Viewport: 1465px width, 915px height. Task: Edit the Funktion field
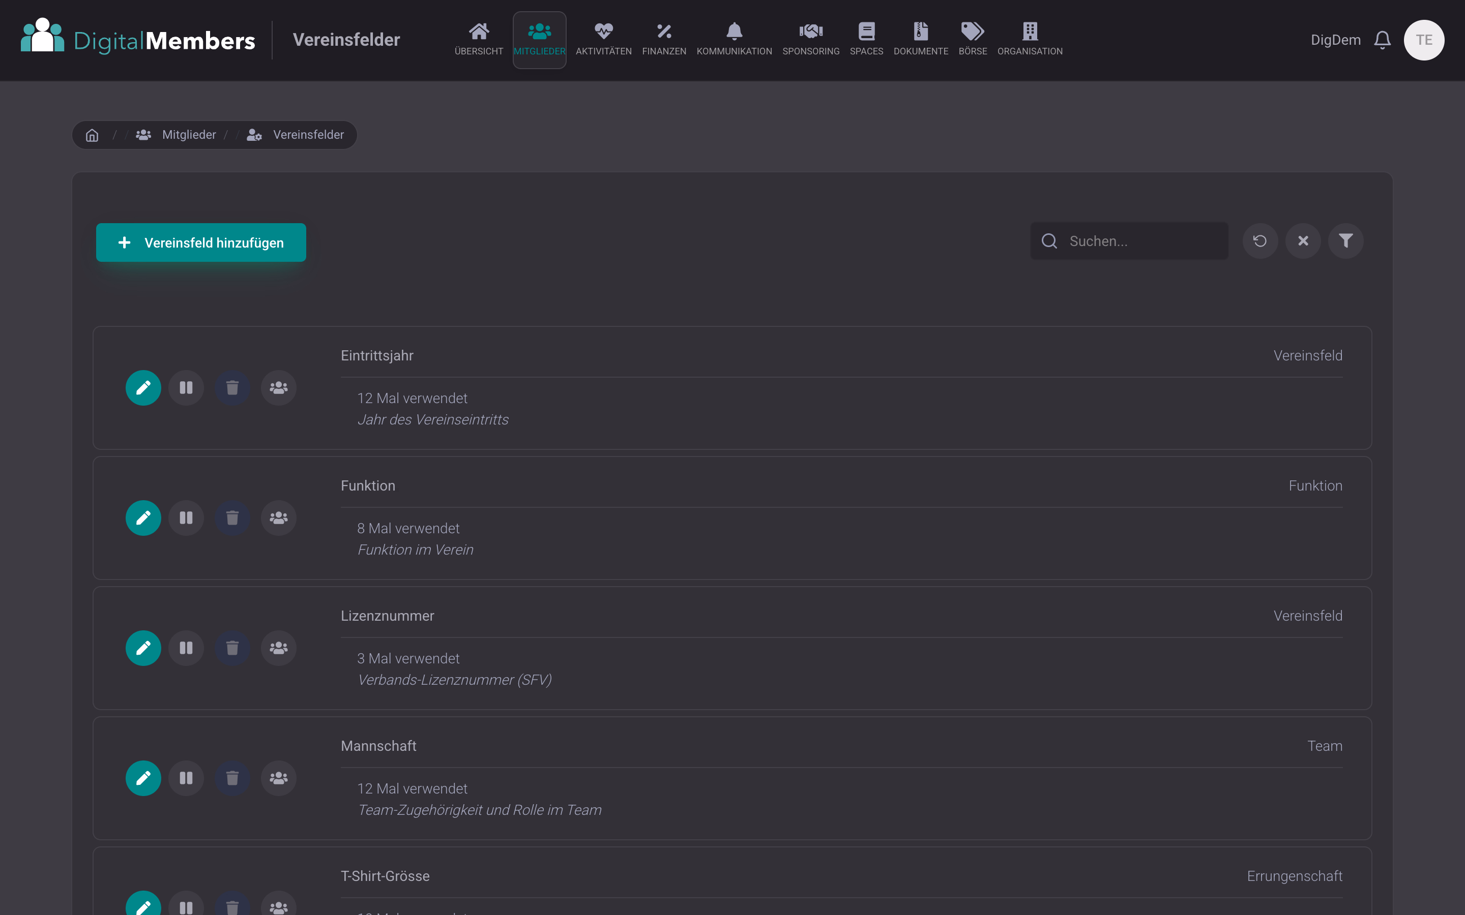143,518
